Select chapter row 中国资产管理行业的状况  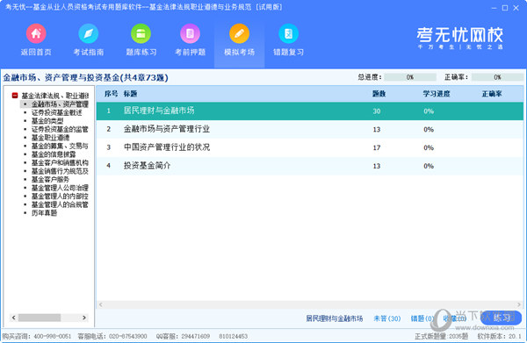[310, 147]
